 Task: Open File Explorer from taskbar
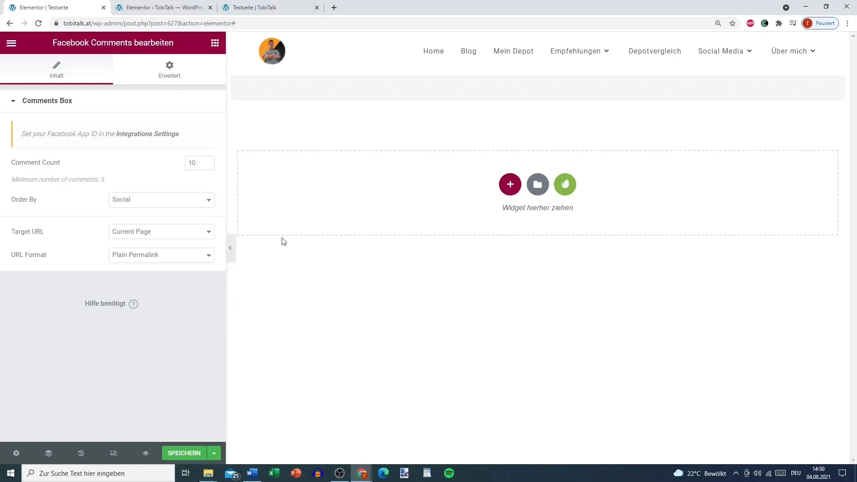click(208, 473)
